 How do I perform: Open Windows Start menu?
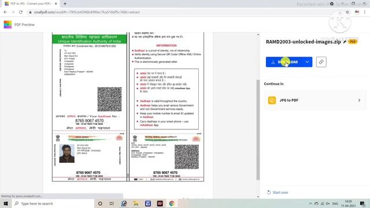click(6, 203)
